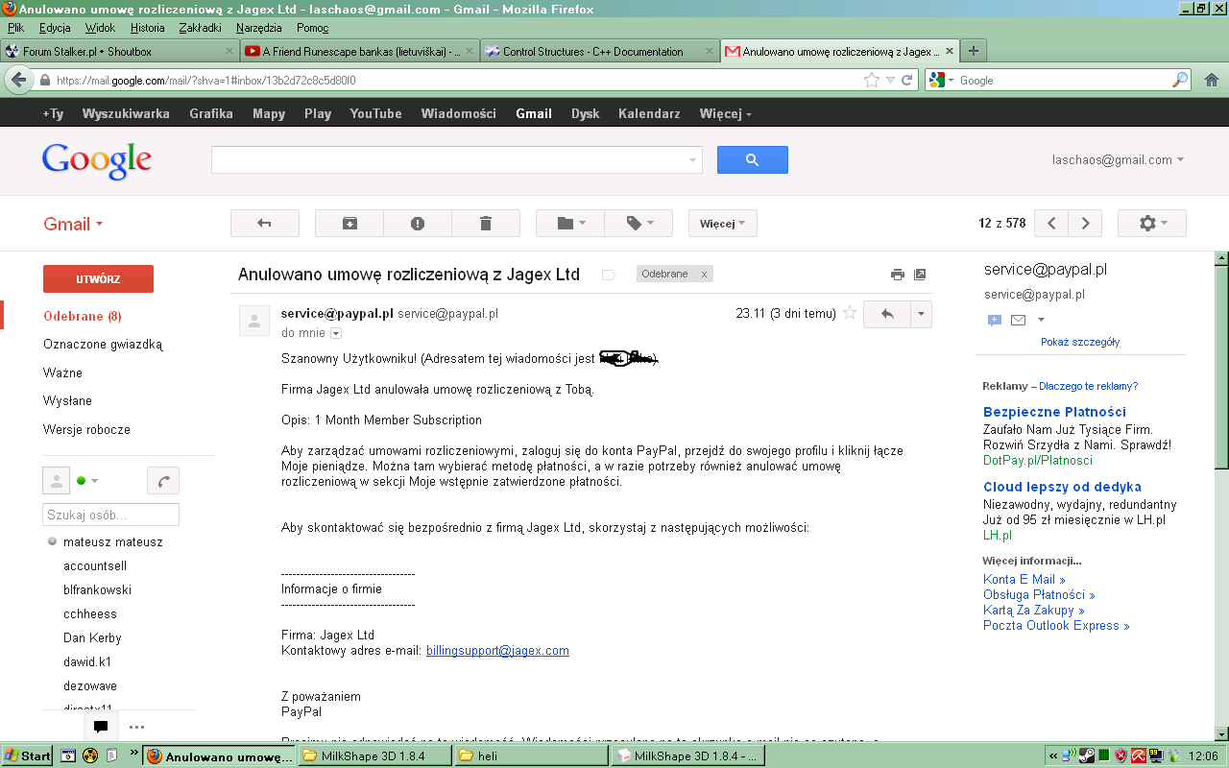Open Firefox Zakładki menu
The image size is (1229, 768).
[200, 28]
